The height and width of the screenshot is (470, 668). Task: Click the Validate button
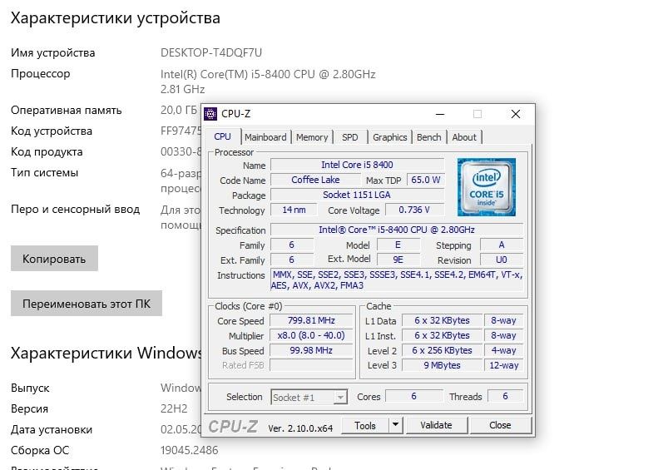click(x=436, y=425)
